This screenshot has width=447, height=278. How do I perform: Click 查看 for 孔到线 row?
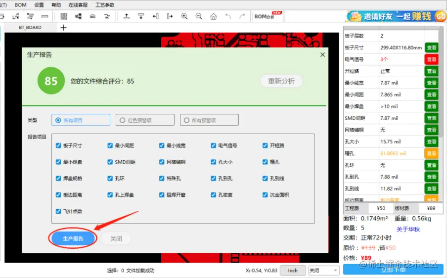432,188
